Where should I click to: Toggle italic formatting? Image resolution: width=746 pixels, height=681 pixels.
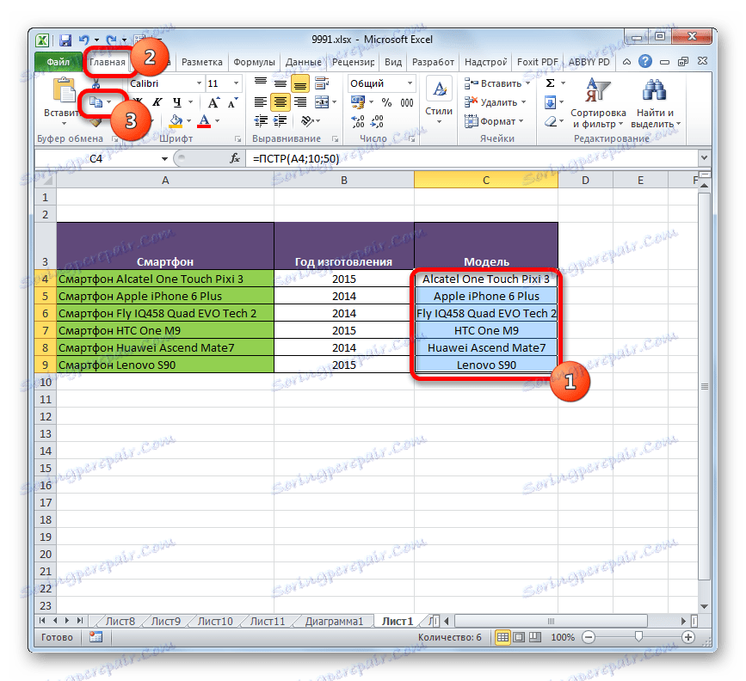[x=156, y=103]
